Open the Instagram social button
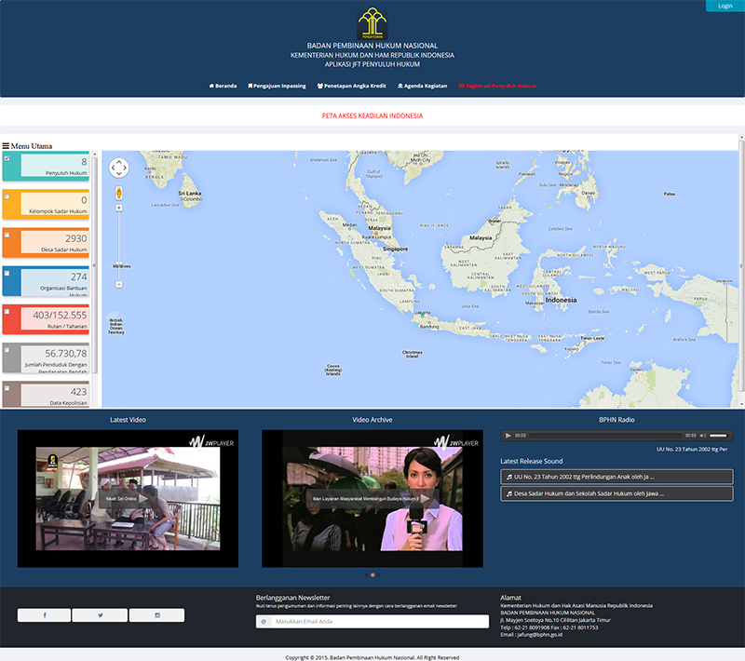 tap(156, 615)
